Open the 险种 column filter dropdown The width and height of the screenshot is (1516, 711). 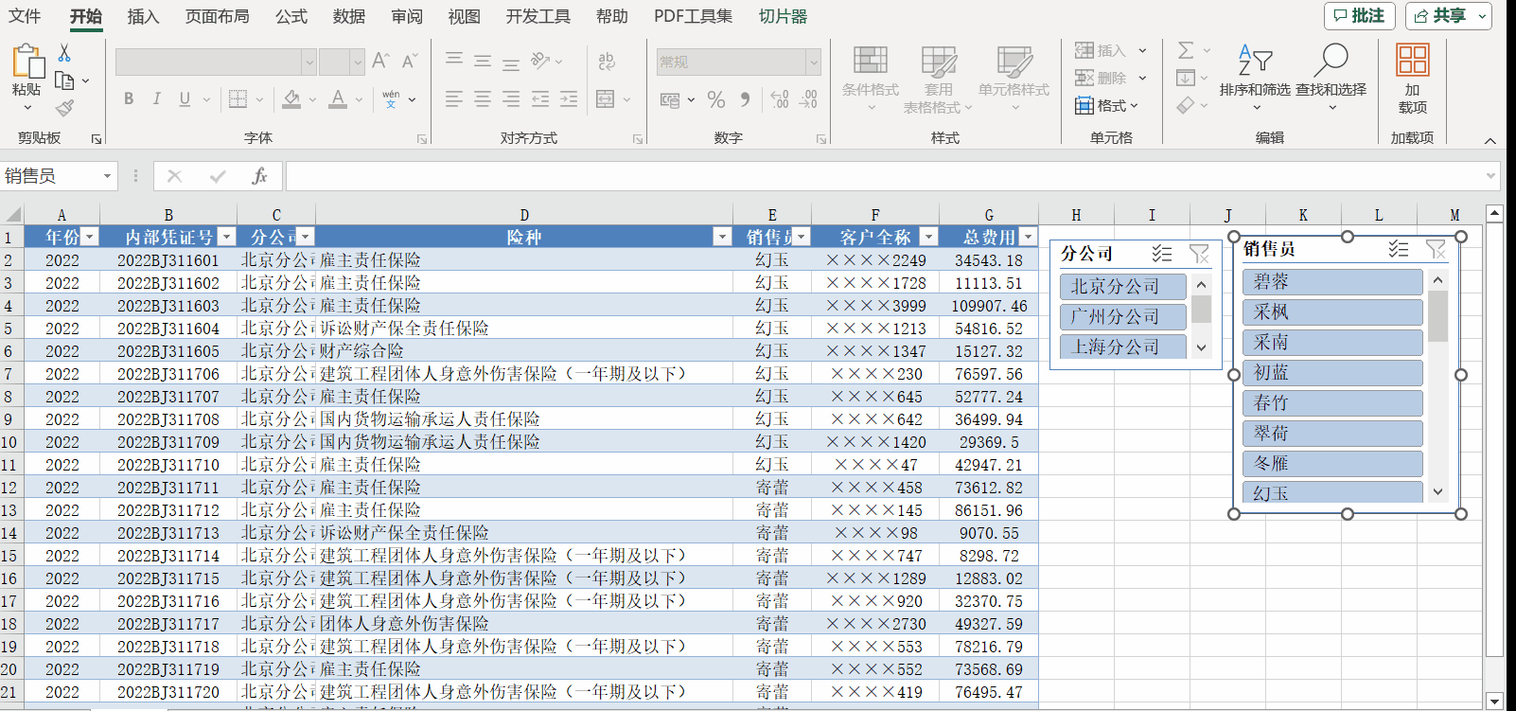722,238
